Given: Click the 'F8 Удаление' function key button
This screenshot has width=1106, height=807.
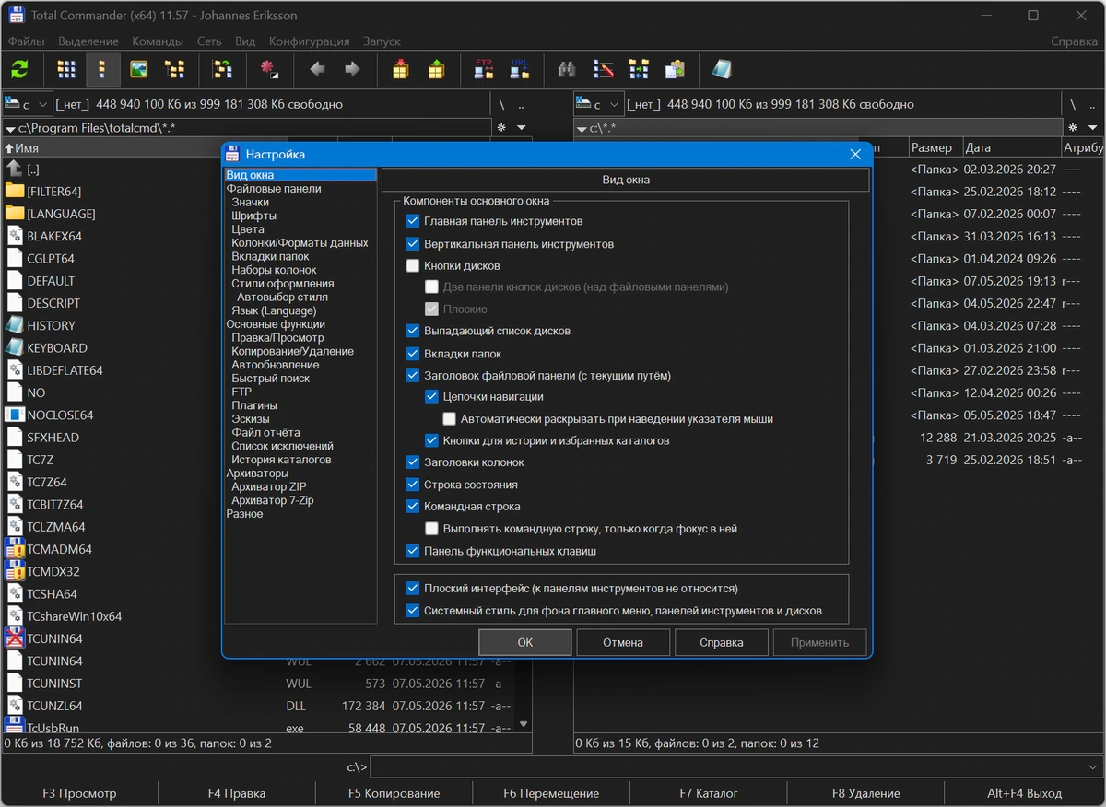Looking at the screenshot, I should [x=865, y=793].
